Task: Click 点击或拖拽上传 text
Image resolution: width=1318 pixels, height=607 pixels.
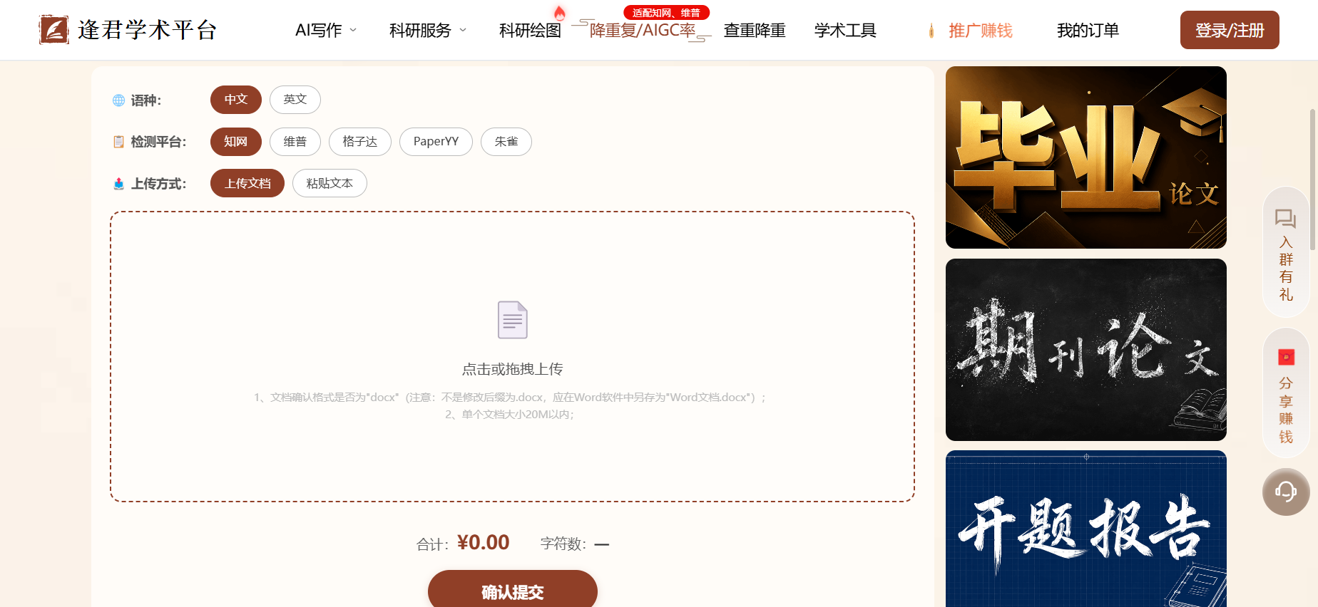Action: (513, 369)
